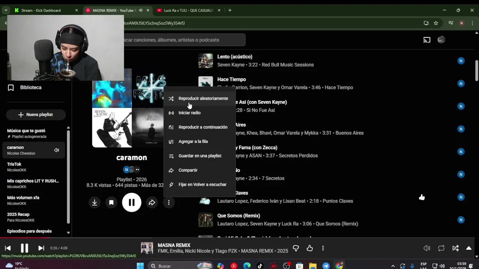Open the TrisTok playlist
The height and width of the screenshot is (269, 479).
(x=34, y=167)
